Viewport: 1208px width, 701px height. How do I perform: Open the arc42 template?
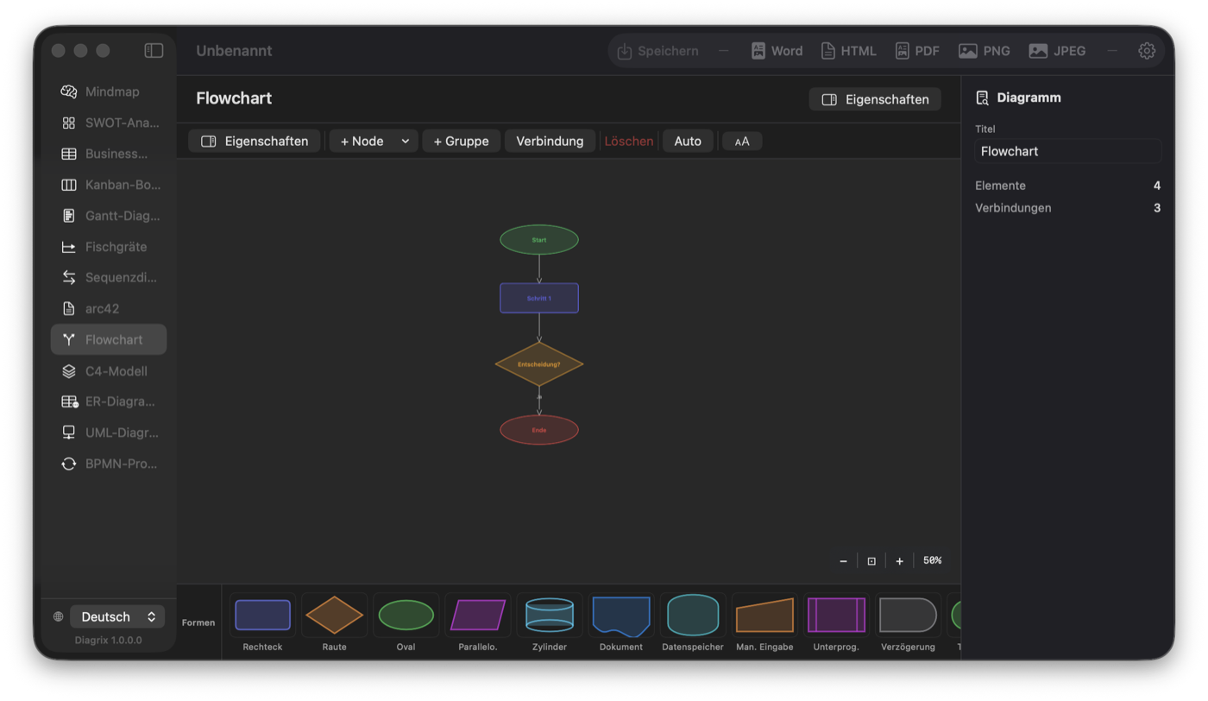109,308
